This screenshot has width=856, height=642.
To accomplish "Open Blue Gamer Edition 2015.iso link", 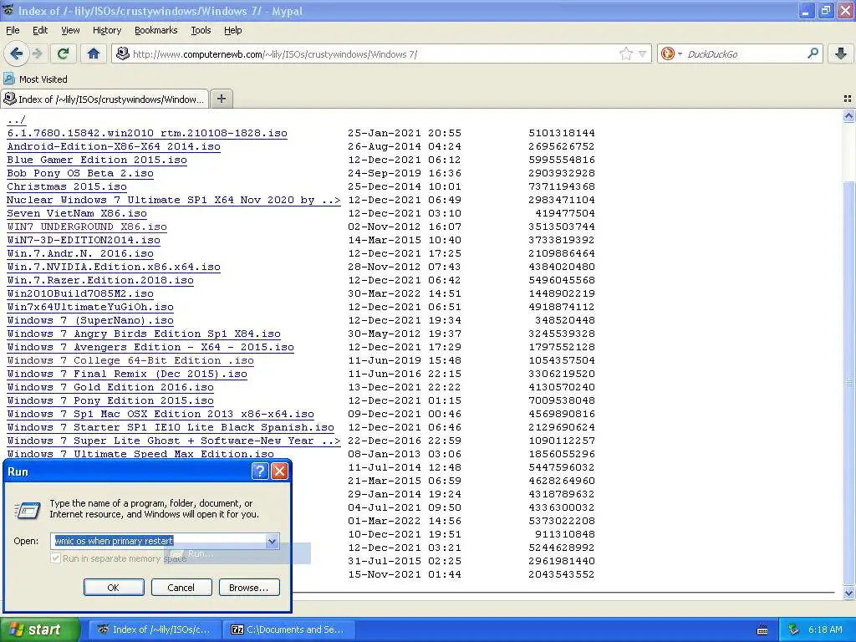I will [x=97, y=160].
